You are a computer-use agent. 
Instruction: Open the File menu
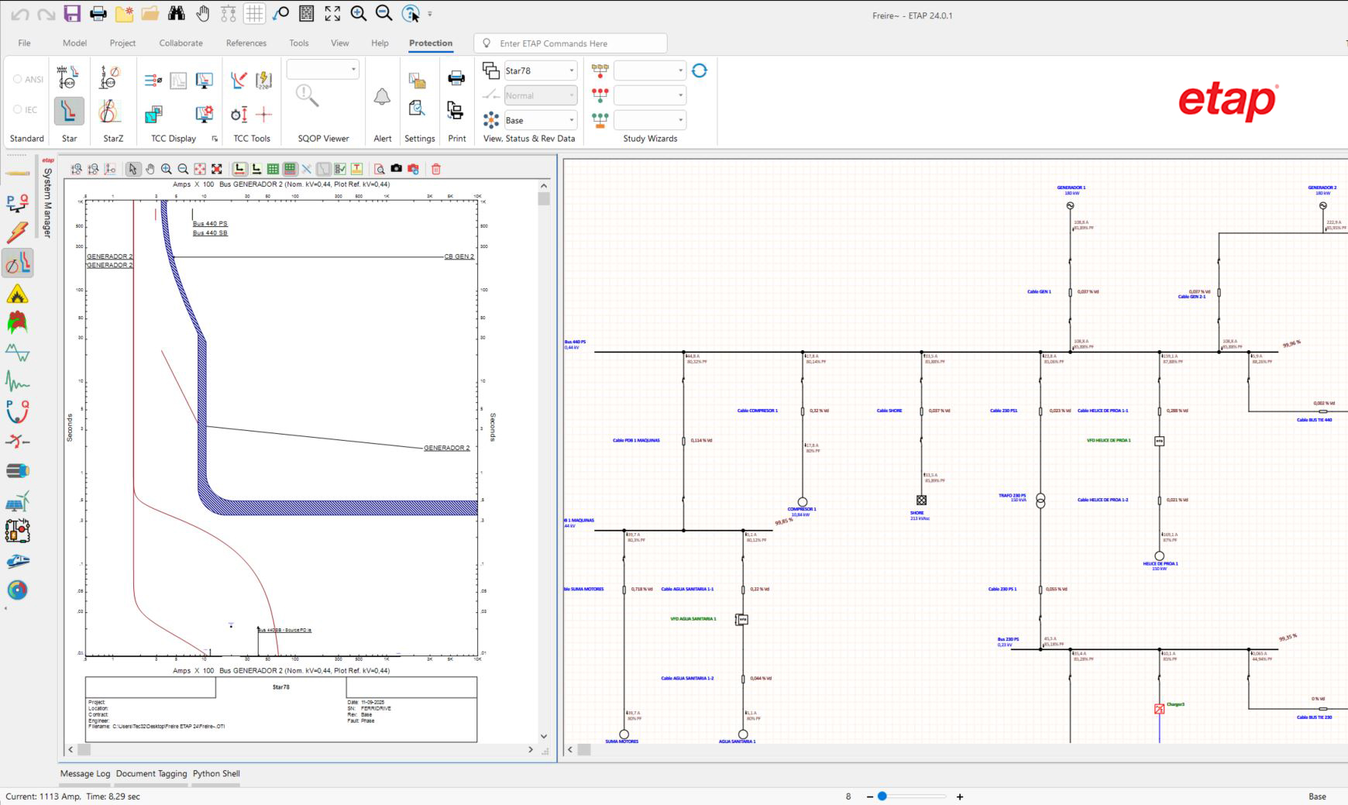[24, 43]
